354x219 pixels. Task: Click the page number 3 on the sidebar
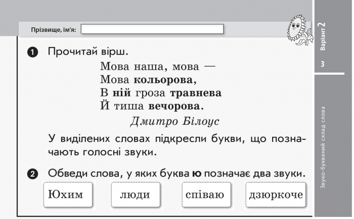[323, 64]
